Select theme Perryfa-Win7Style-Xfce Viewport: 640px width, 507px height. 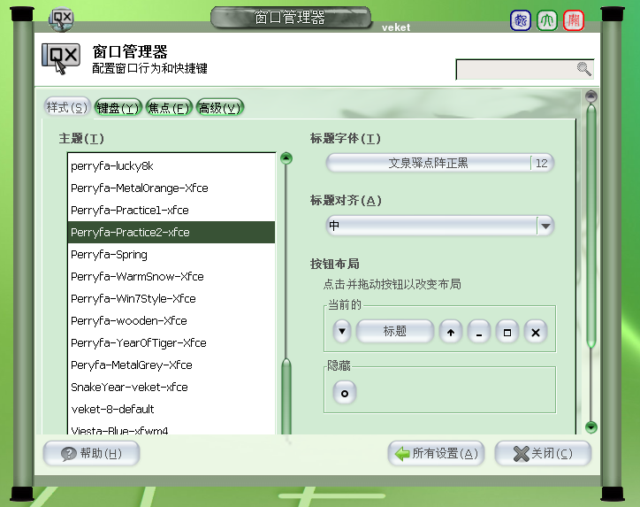[x=171, y=298]
